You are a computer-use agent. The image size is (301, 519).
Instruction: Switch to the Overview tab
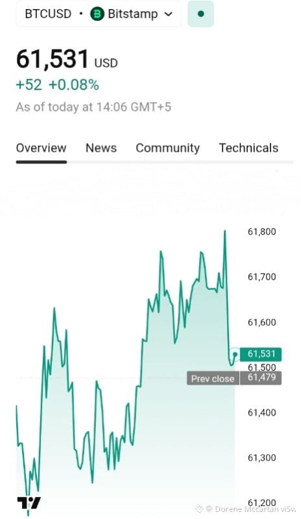[x=41, y=148]
